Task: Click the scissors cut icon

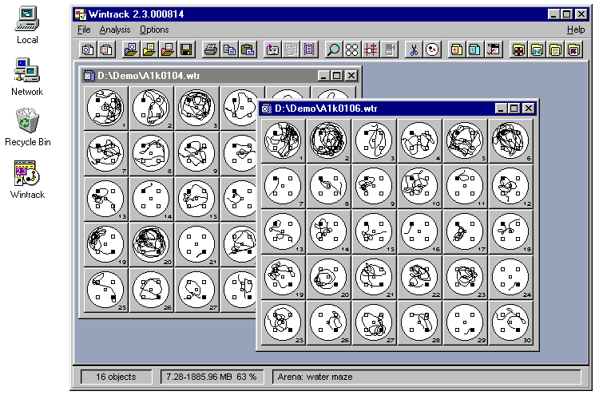Action: tap(414, 49)
